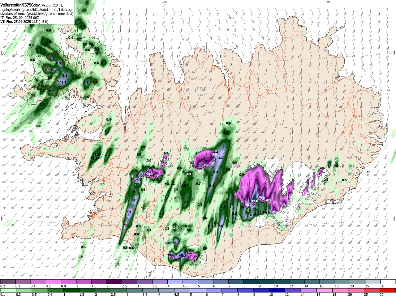
Task: Pick the grey-teal snow swatch at 18
Action: pyautogui.click(x=342, y=282)
